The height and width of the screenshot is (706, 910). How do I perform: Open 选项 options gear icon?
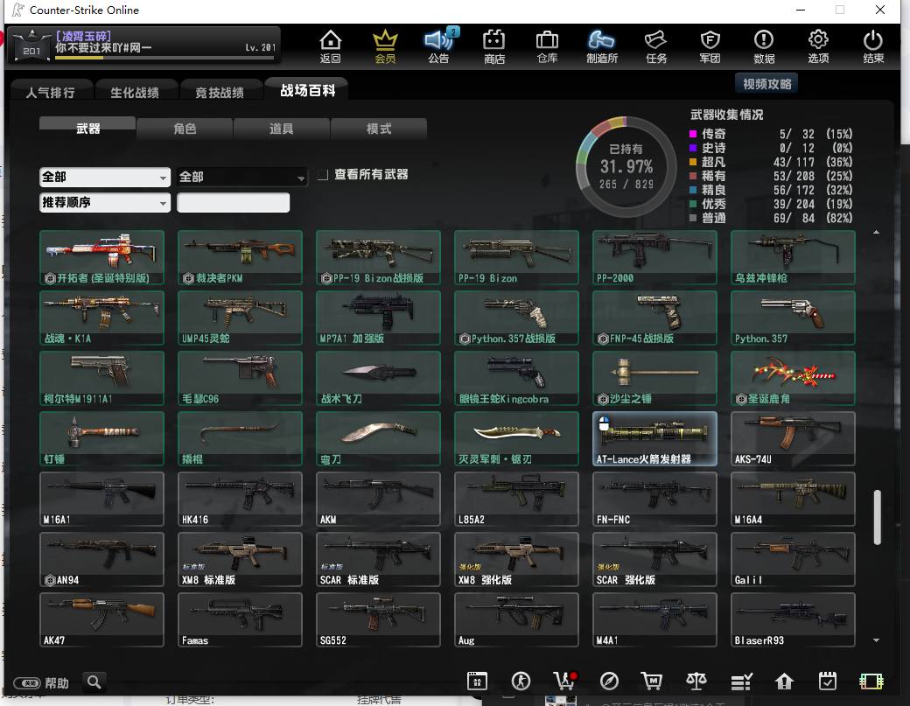[x=818, y=45]
